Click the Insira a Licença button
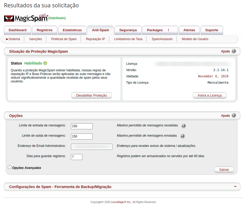The width and height of the screenshot is (244, 208). pos(210,95)
